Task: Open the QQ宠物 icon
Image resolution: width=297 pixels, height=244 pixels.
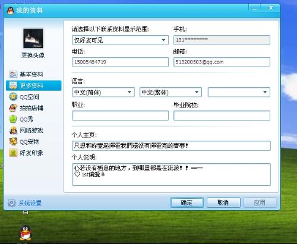Action: pos(13,141)
